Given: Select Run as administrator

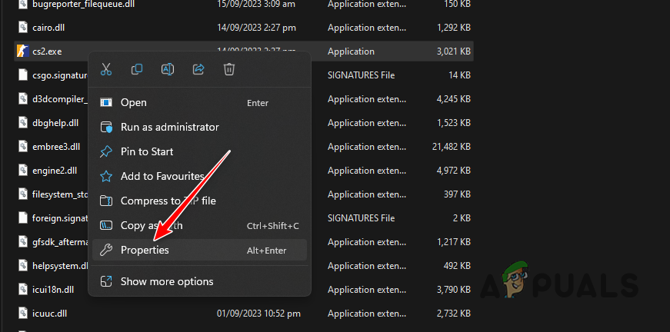Looking at the screenshot, I should 199,127.
